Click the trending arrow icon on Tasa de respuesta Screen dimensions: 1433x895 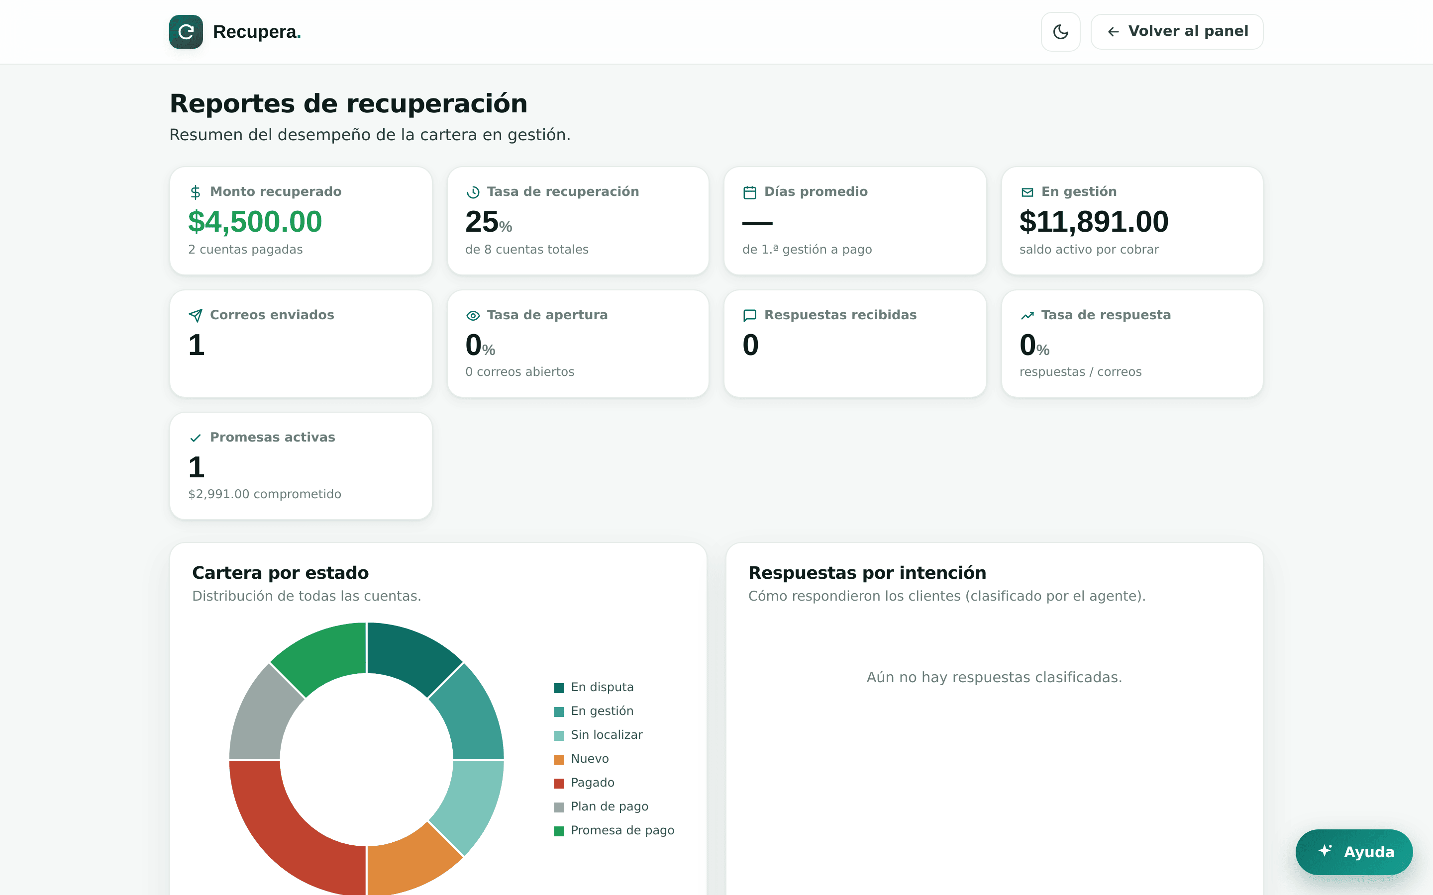click(1027, 316)
